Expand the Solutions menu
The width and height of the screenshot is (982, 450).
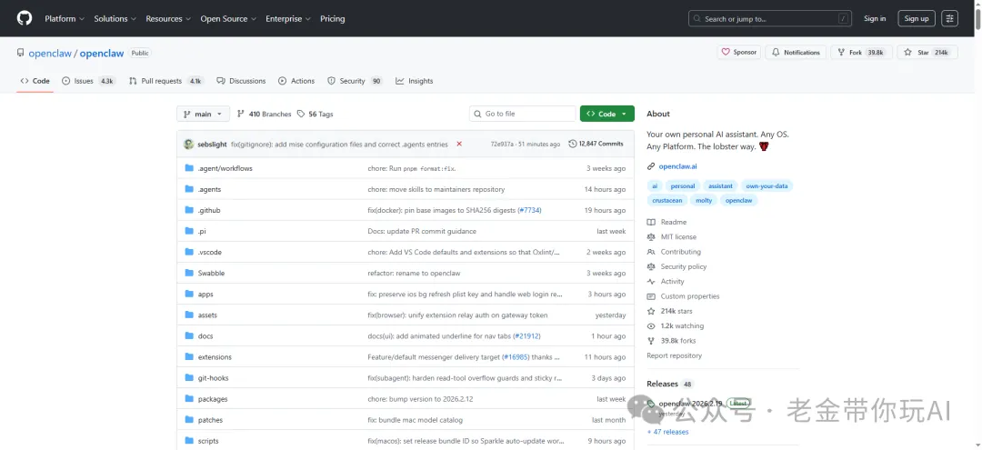click(115, 19)
